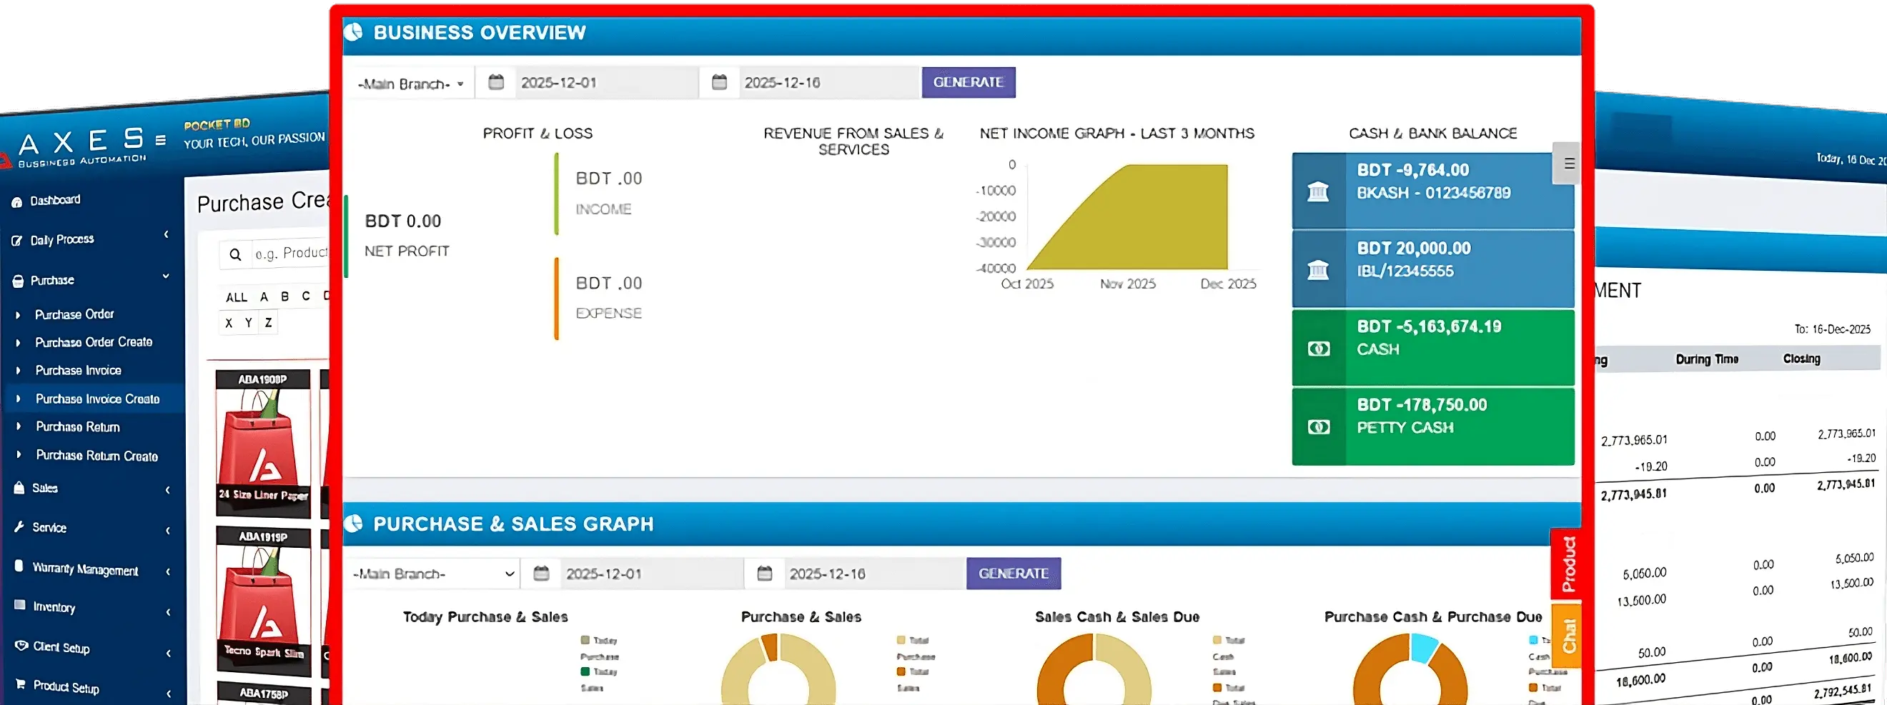Screen dimensions: 1887x705
Task: Toggle the sidebar with the hamburger icon near AXES logo
Action: point(160,140)
